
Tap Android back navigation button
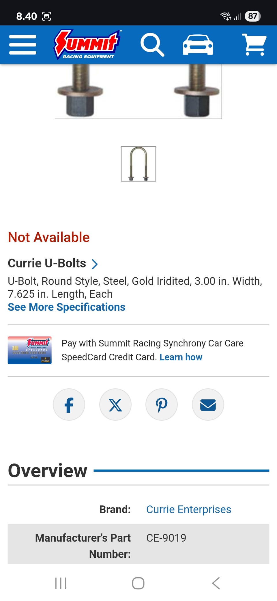click(216, 583)
